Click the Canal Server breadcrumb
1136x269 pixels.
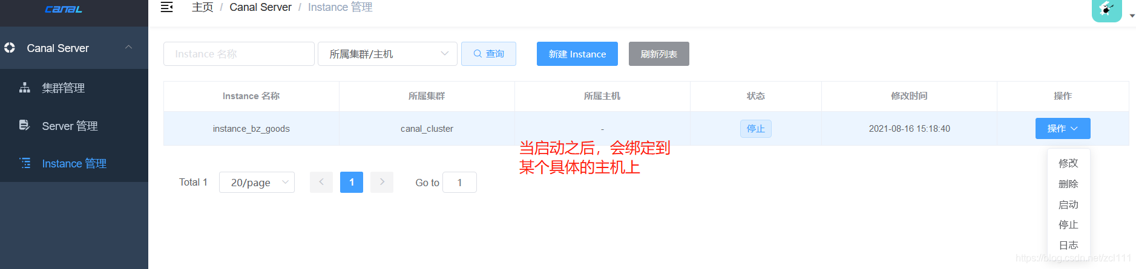[x=260, y=7]
